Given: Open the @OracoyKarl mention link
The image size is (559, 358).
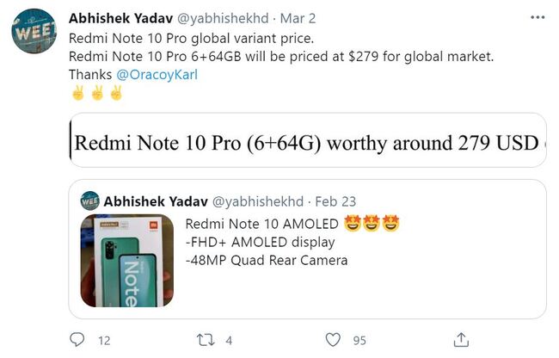Looking at the screenshot, I should tap(150, 74).
